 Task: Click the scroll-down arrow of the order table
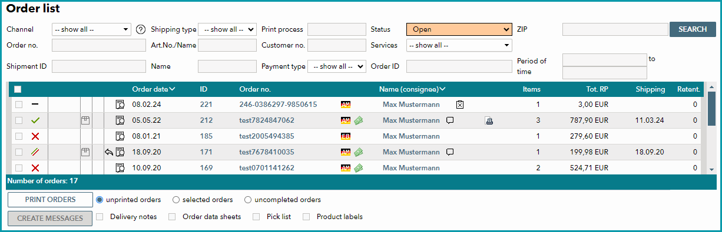click(711, 169)
